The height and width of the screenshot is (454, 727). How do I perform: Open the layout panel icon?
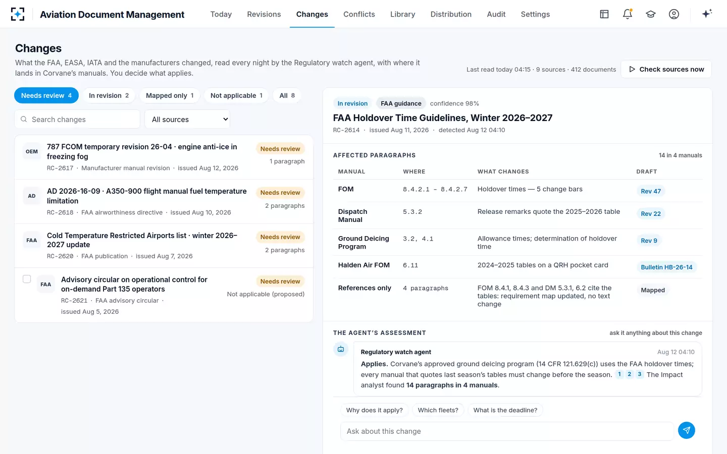tap(604, 14)
